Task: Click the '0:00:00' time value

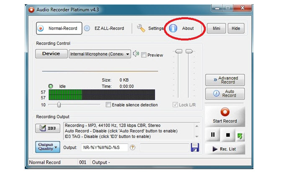Action: click(x=127, y=86)
